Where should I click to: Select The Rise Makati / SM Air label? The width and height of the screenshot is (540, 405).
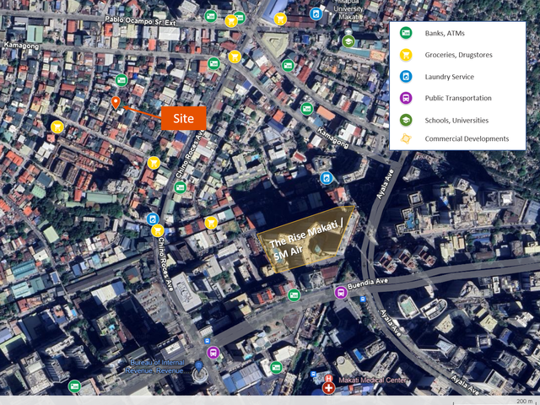coord(305,239)
